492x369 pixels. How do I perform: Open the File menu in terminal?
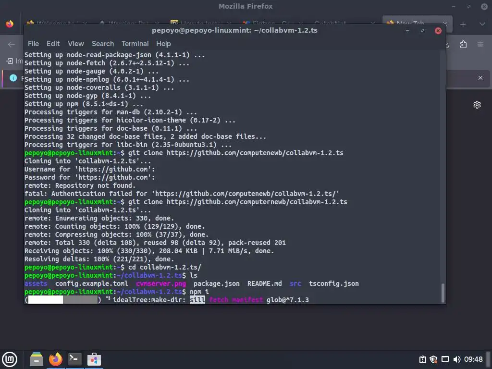pos(33,44)
